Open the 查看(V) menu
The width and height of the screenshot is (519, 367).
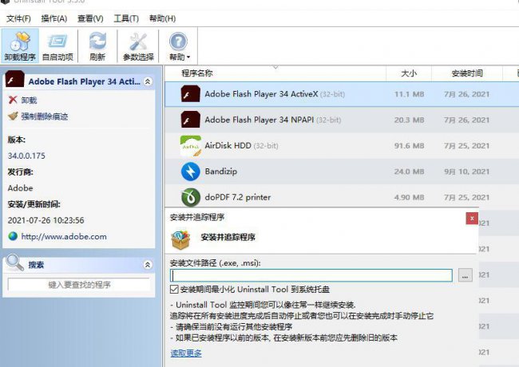tap(90, 18)
